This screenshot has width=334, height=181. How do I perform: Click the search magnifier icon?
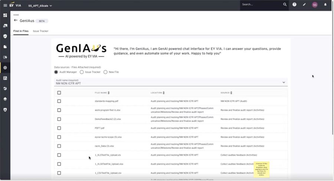point(285,4)
